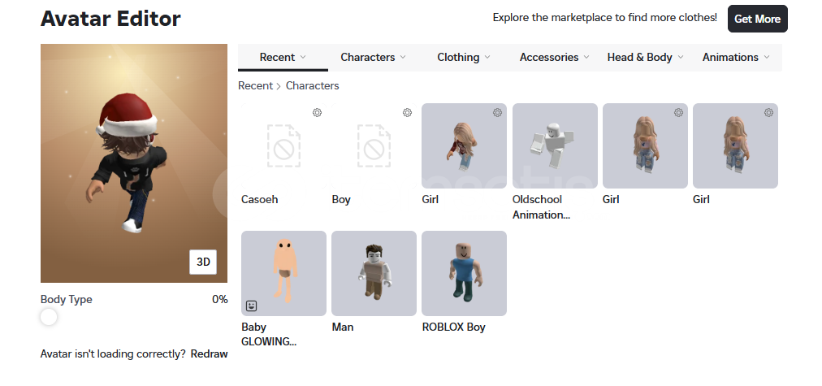Open the Characters tab
The height and width of the screenshot is (386, 822).
374,57
